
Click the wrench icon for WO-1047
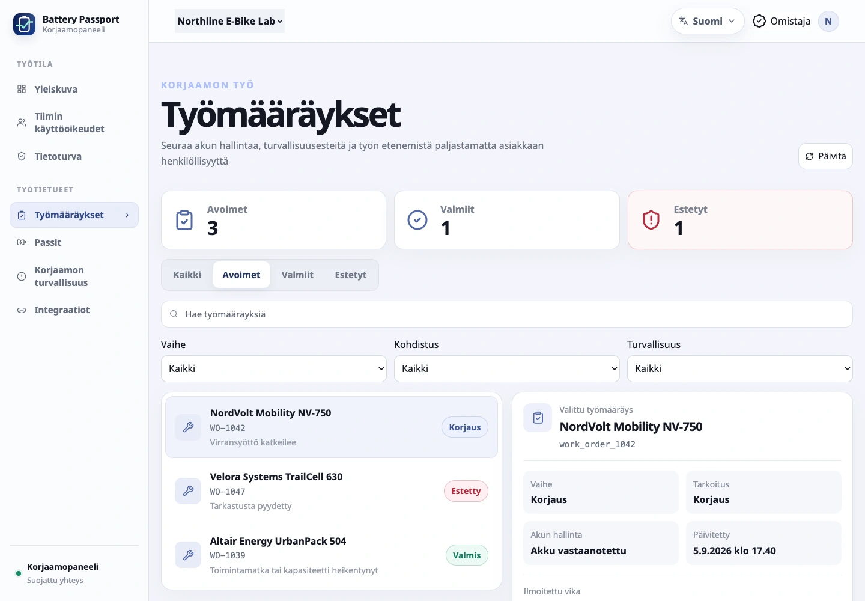pyautogui.click(x=188, y=491)
